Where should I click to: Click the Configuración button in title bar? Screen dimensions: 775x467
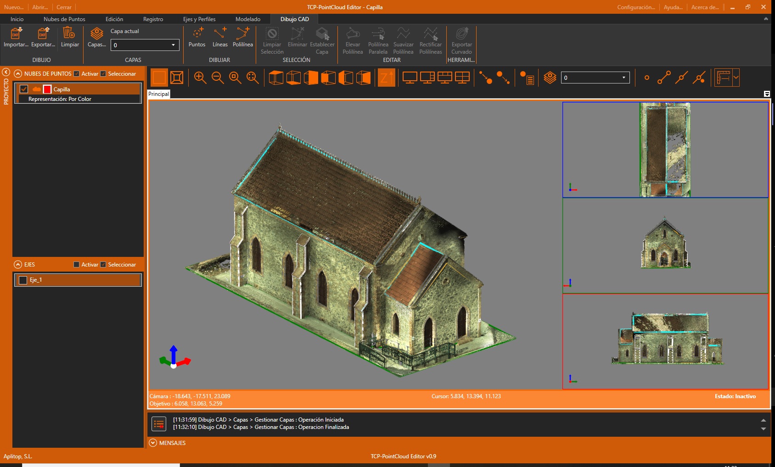(636, 7)
